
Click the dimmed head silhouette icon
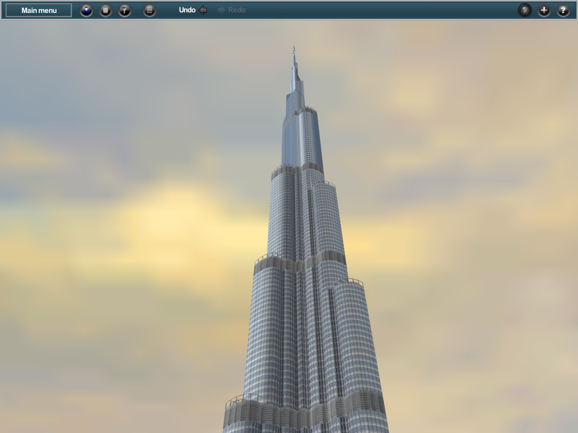pos(524,10)
